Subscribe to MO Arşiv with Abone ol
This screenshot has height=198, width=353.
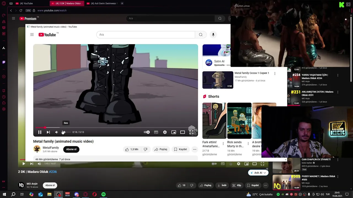click(50, 185)
